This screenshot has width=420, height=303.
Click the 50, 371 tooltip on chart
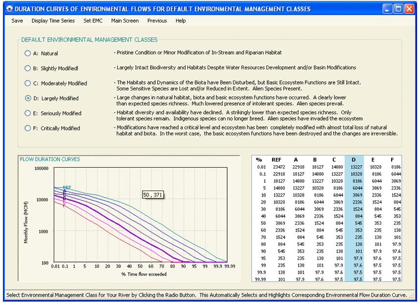153,195
